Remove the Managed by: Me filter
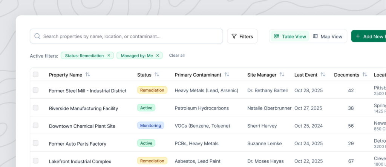 coord(158,56)
